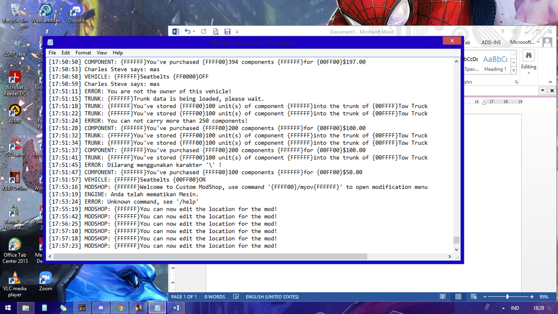Viewport: 558px width, 314px height.
Task: Click Zoom In plus button in Word
Action: (x=532, y=297)
